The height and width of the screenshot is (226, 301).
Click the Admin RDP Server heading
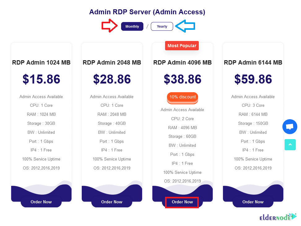coord(147,12)
